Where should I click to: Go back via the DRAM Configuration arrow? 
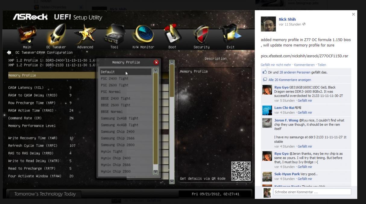(x=9, y=52)
